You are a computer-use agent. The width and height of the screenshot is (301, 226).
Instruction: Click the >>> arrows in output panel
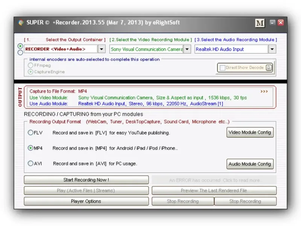(264, 91)
